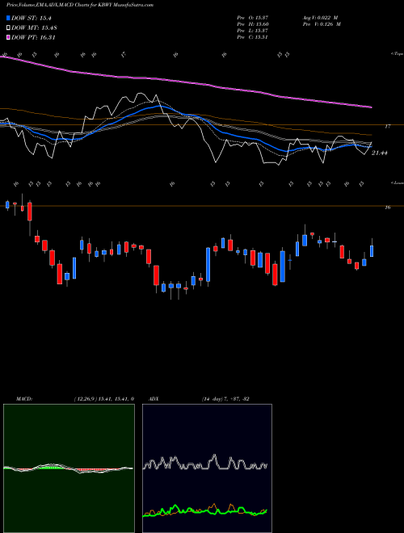Click the ADX (14 day) values text
Image resolution: width=404 pixels, height=533 pixels.
click(x=225, y=399)
